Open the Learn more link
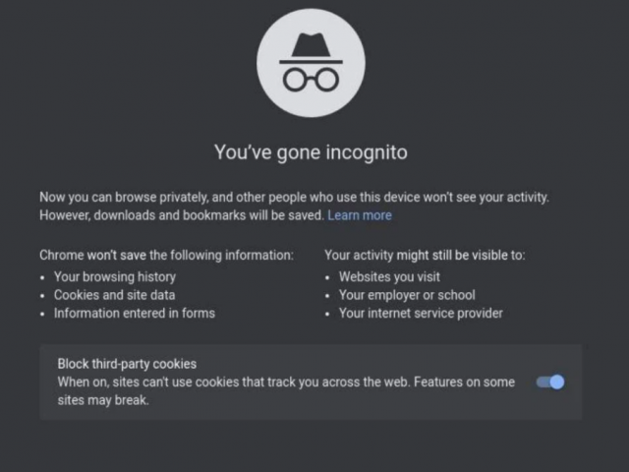Image resolution: width=629 pixels, height=472 pixels. click(360, 215)
